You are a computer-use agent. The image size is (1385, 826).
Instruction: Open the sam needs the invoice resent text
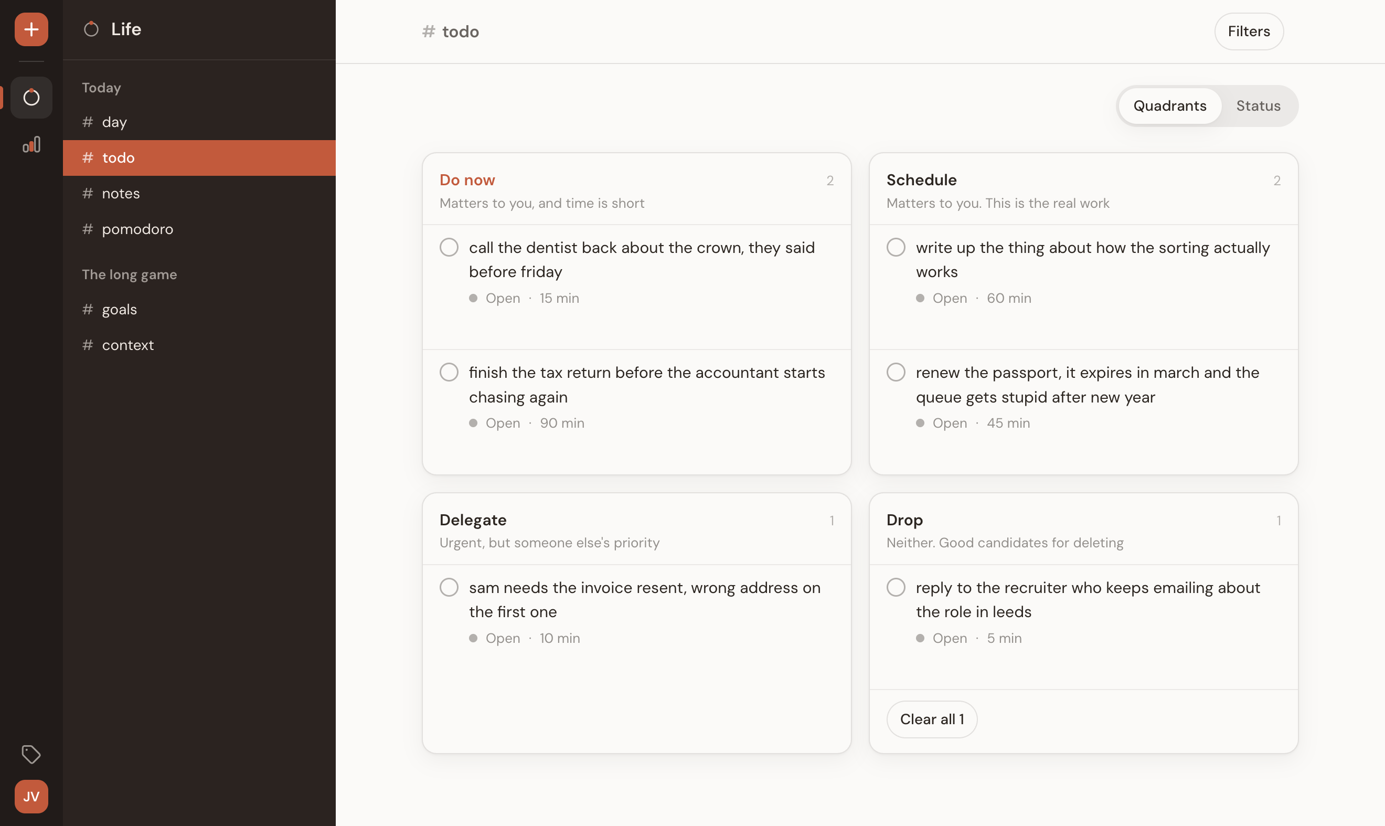[x=644, y=599]
